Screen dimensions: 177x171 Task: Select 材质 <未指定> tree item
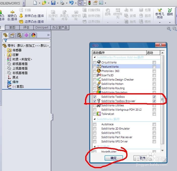[x=22, y=59]
